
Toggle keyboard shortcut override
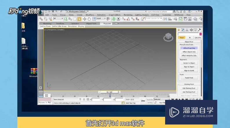tap(118, 19)
